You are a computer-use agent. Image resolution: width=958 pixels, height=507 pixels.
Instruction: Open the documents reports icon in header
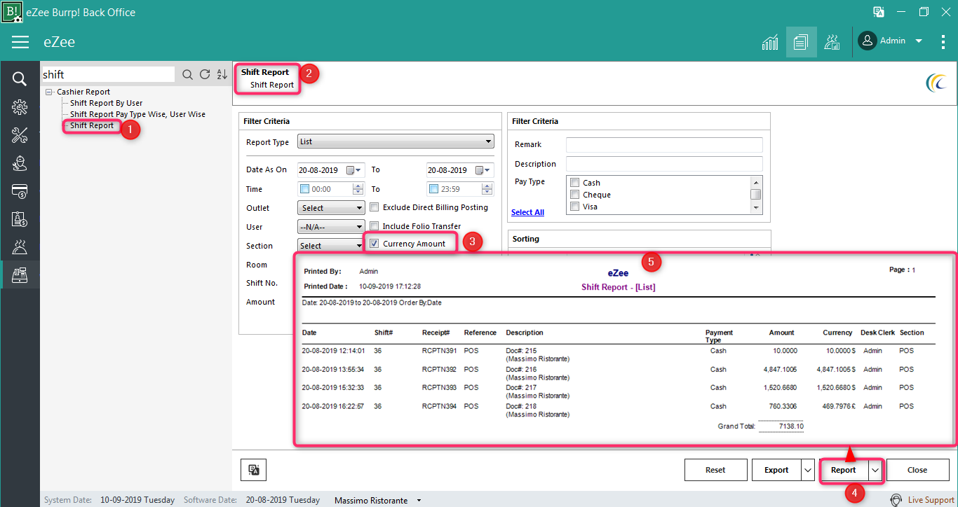(801, 42)
